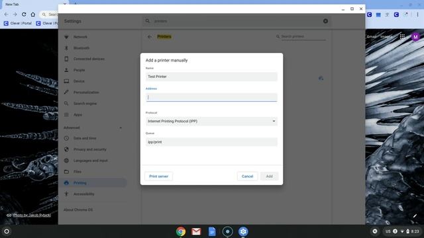The image size is (424, 238).
Task: Click the globe icon beside Languages and input
Action: (x=66, y=161)
